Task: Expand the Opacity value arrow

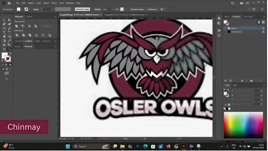Action: pos(112,9)
